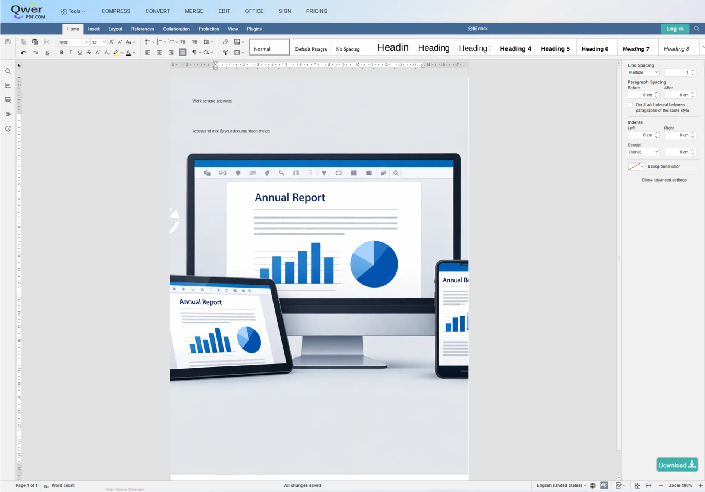Center align the paragraph
Image resolution: width=705 pixels, height=492 pixels.
[x=159, y=53]
